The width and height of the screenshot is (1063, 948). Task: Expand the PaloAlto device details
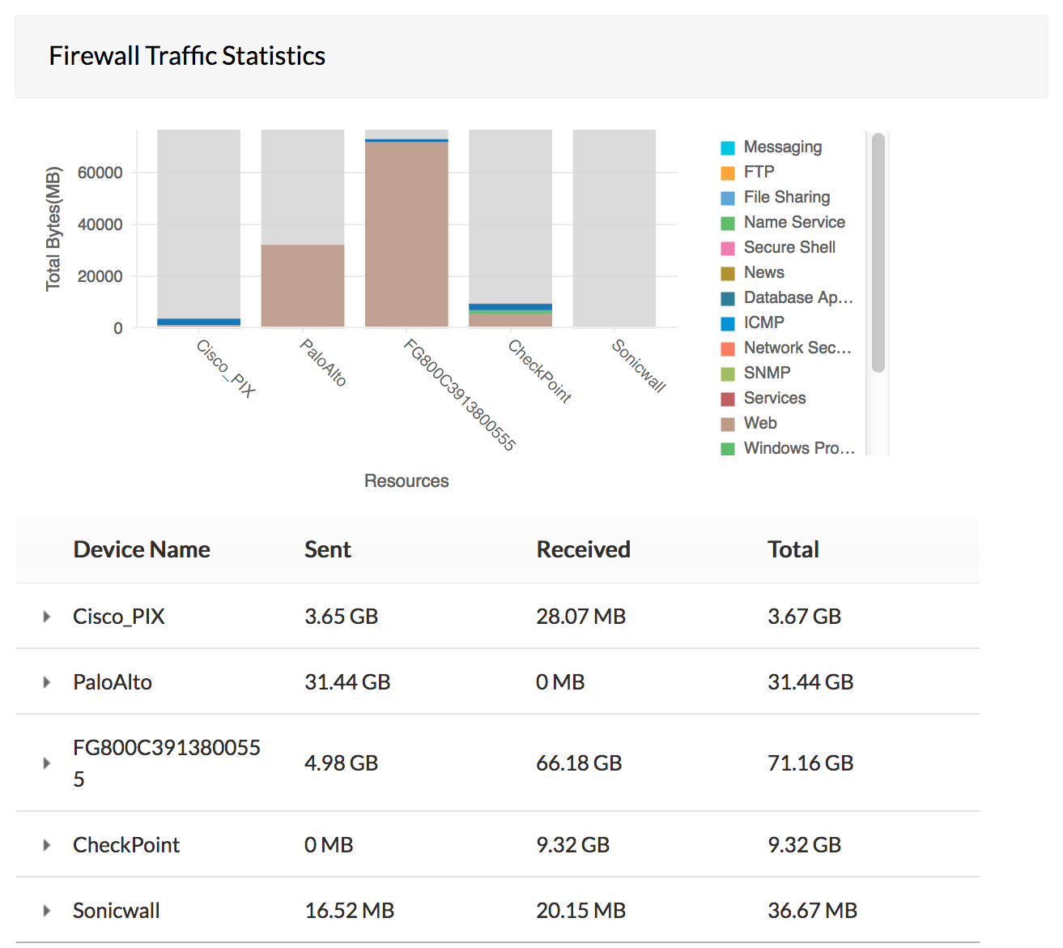(x=46, y=681)
